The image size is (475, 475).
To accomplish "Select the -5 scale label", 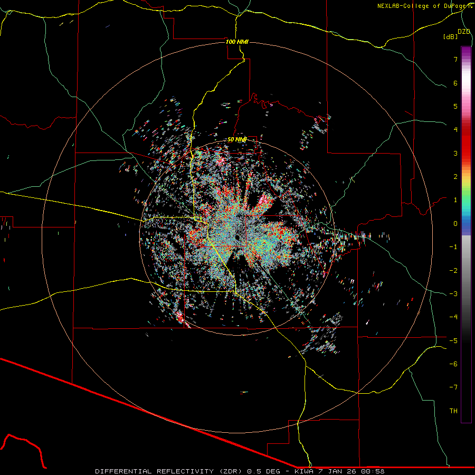I will 453,341.
